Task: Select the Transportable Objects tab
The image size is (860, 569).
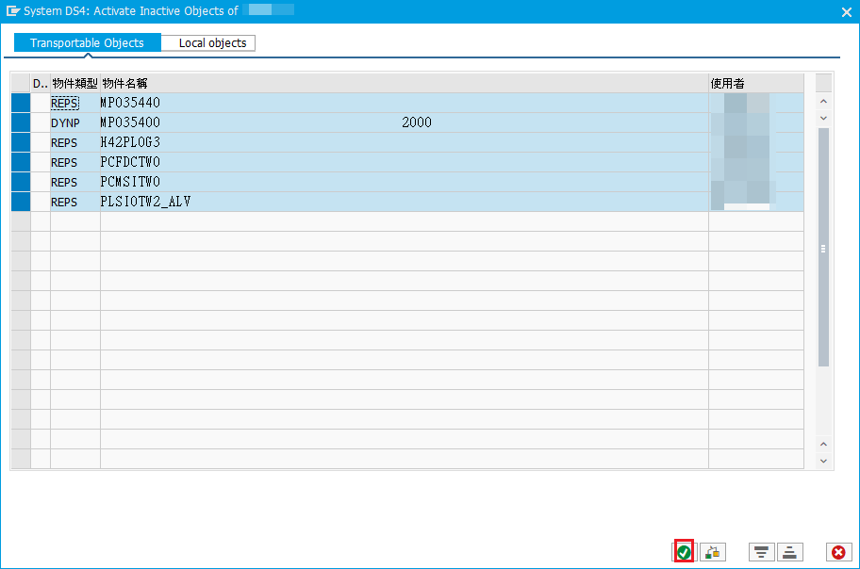Action: (87, 43)
